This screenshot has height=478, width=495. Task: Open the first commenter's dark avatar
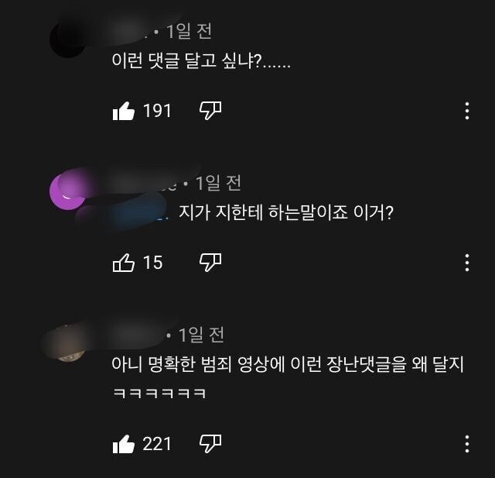pyautogui.click(x=67, y=40)
